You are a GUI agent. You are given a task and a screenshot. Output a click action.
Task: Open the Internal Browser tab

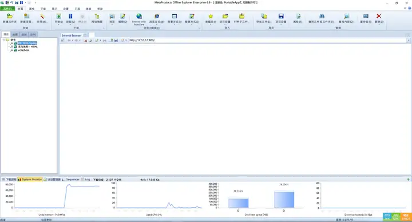[72, 35]
